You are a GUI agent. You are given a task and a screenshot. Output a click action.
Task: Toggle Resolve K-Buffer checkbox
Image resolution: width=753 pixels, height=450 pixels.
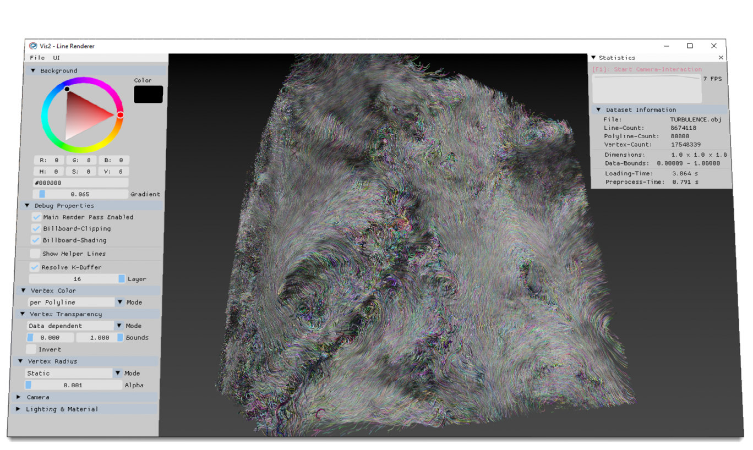click(35, 267)
